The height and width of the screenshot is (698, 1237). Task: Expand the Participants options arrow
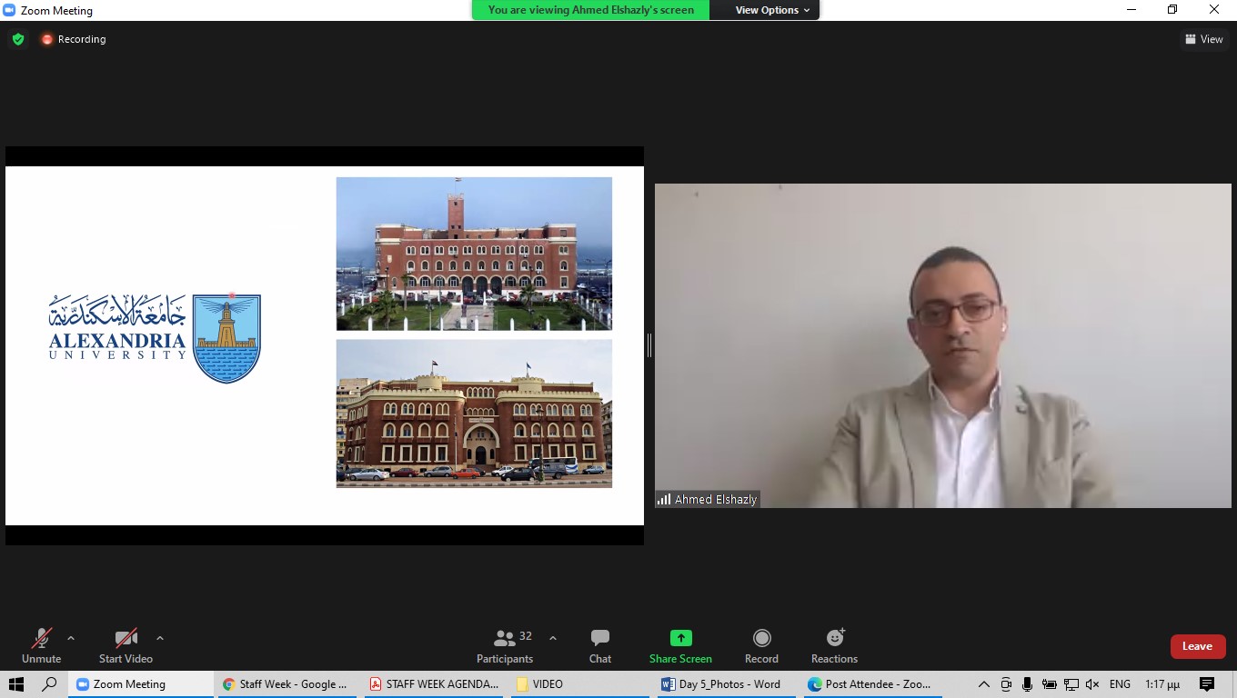click(x=552, y=638)
